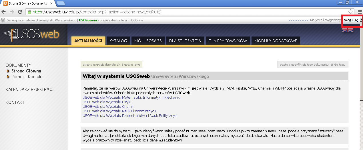Open Pomoc i Kontakt in sidebar
The image size is (363, 150).
pos(27,77)
